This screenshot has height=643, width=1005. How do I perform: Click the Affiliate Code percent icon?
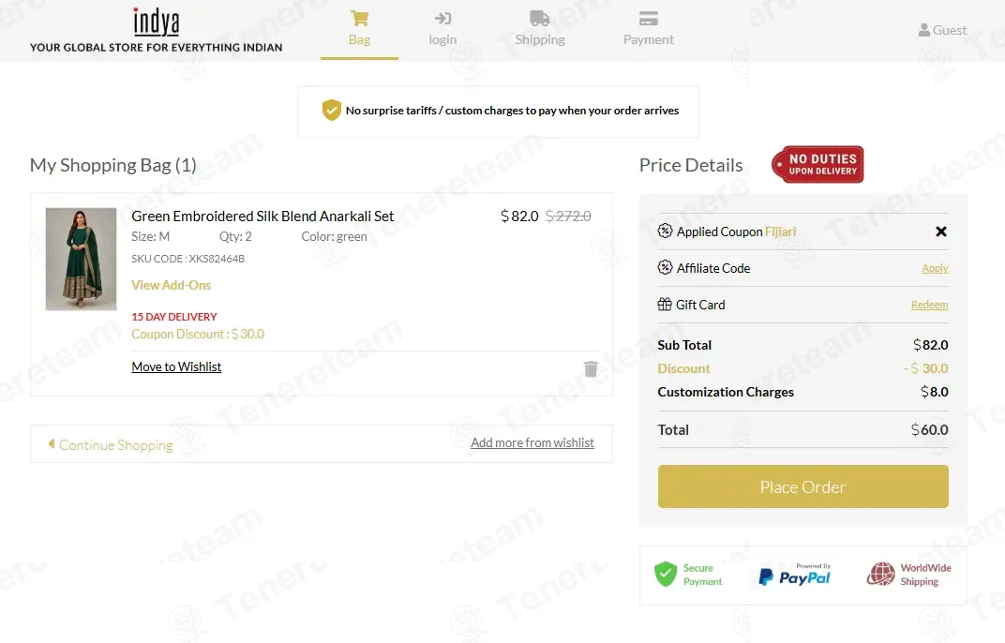[x=665, y=267]
